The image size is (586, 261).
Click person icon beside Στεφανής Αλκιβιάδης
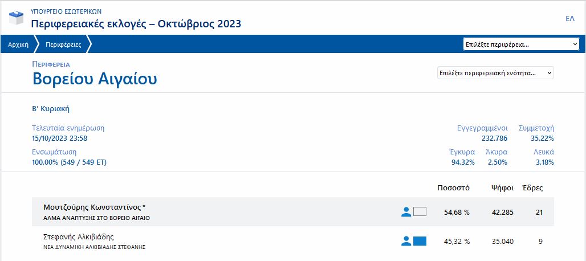pyautogui.click(x=406, y=241)
